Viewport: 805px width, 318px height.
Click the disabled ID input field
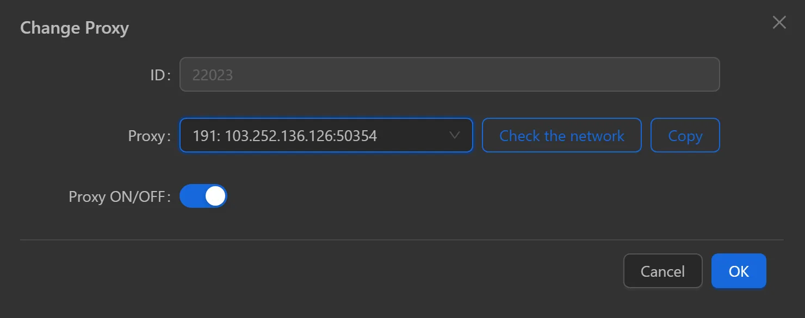click(449, 74)
